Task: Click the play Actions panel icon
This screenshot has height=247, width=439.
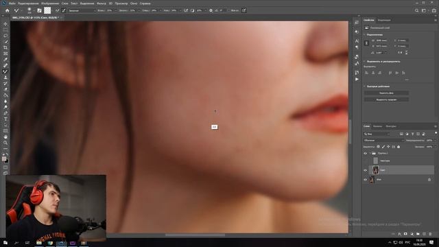Action: (x=357, y=80)
